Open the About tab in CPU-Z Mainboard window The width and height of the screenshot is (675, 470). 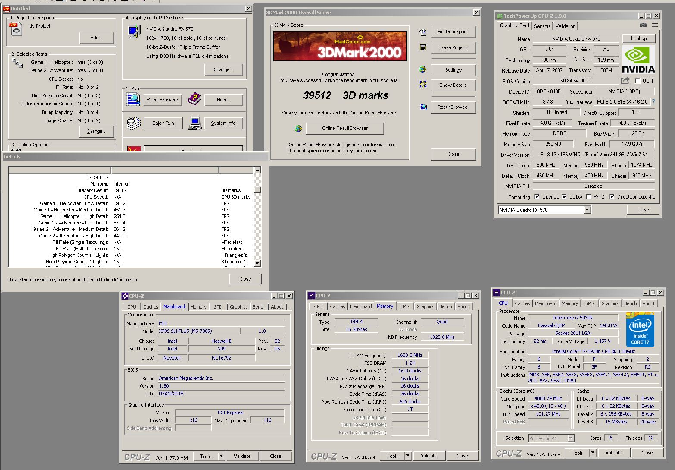[x=277, y=307]
